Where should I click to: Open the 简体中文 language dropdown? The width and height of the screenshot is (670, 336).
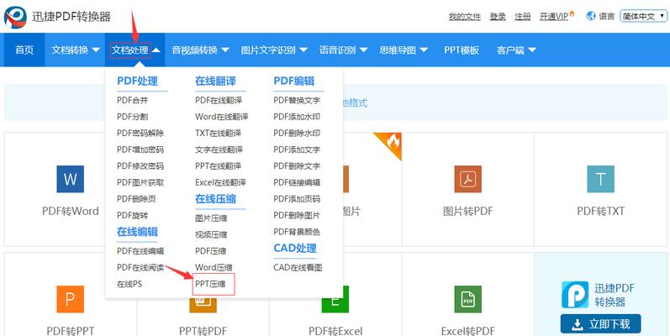point(643,16)
